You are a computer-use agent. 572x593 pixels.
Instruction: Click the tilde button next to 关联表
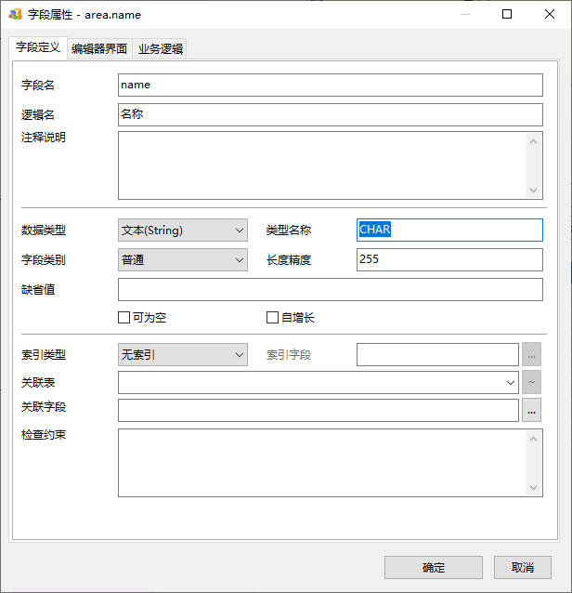531,382
